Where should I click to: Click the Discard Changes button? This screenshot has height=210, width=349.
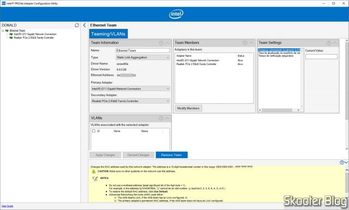tap(138, 155)
